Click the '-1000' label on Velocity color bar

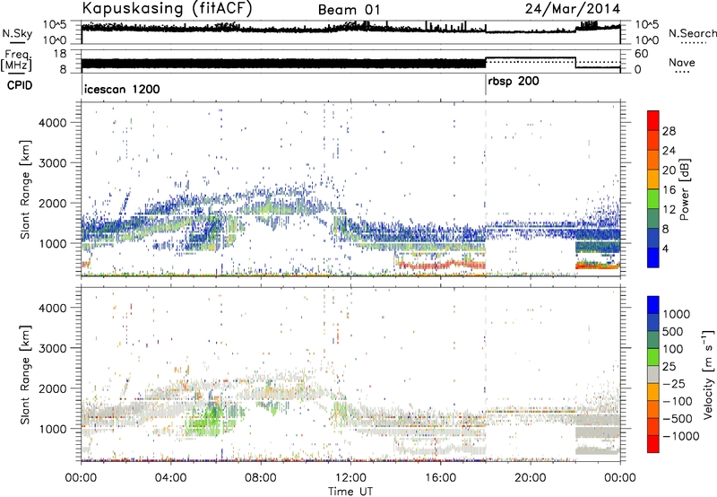tap(680, 436)
